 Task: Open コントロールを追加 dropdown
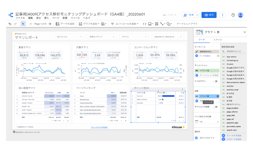click(x=124, y=24)
